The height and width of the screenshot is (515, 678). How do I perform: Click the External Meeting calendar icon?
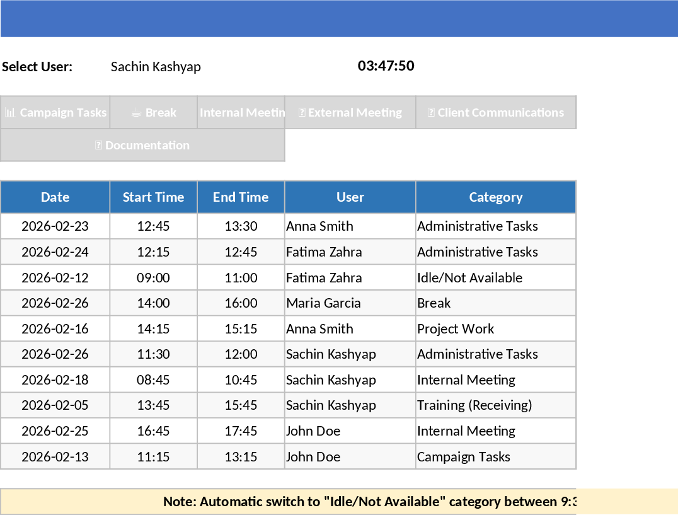pyautogui.click(x=304, y=112)
